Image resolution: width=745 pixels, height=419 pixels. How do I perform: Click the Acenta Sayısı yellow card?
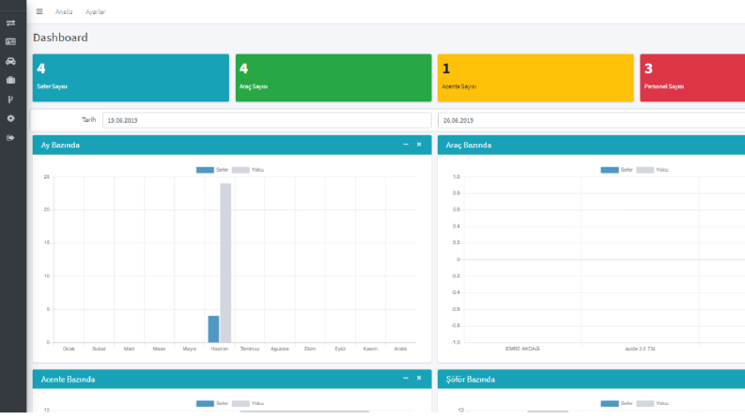pyautogui.click(x=535, y=77)
